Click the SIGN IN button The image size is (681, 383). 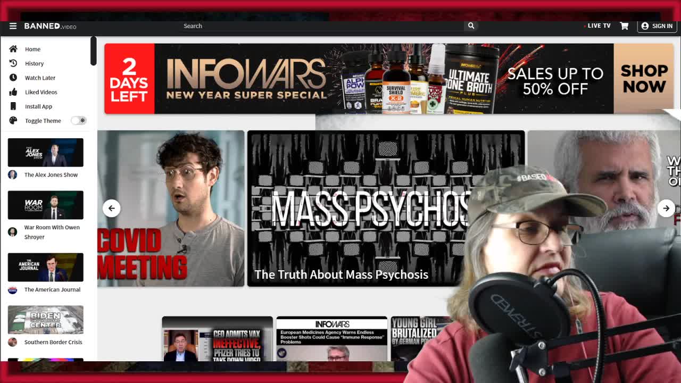[x=657, y=26]
